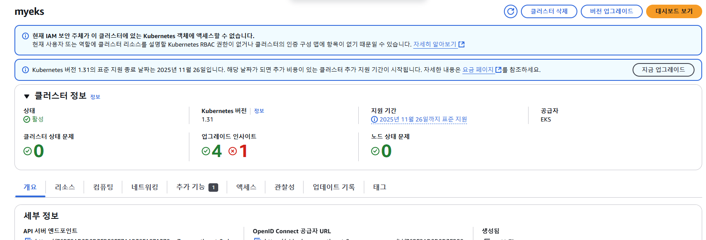
Task: Click the myeks cluster name heading
Action: click(x=29, y=12)
